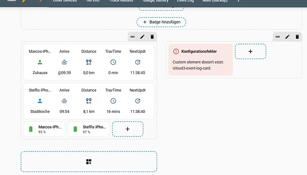Screen dimensions: 307x175
Task: Click the red Konfigurationsfehler warning icon
Action: click(176, 52)
